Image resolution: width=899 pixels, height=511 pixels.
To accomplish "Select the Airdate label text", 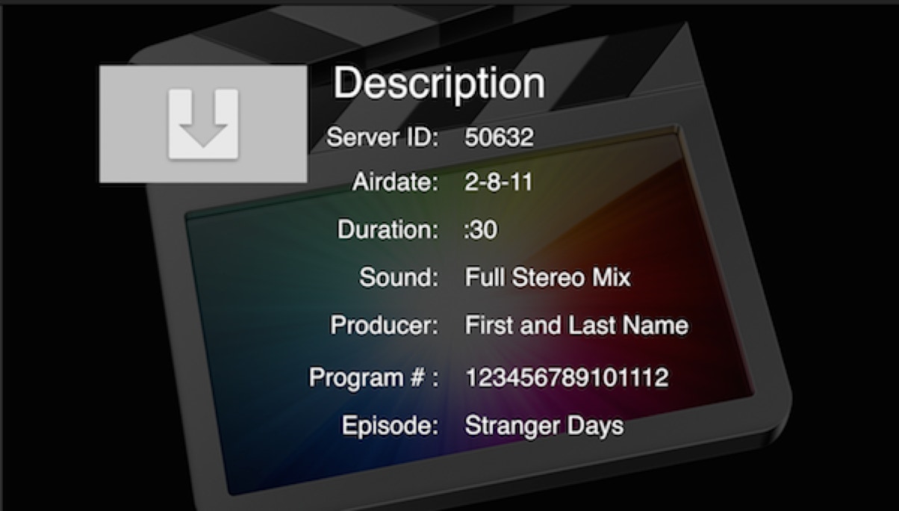I will pyautogui.click(x=396, y=183).
